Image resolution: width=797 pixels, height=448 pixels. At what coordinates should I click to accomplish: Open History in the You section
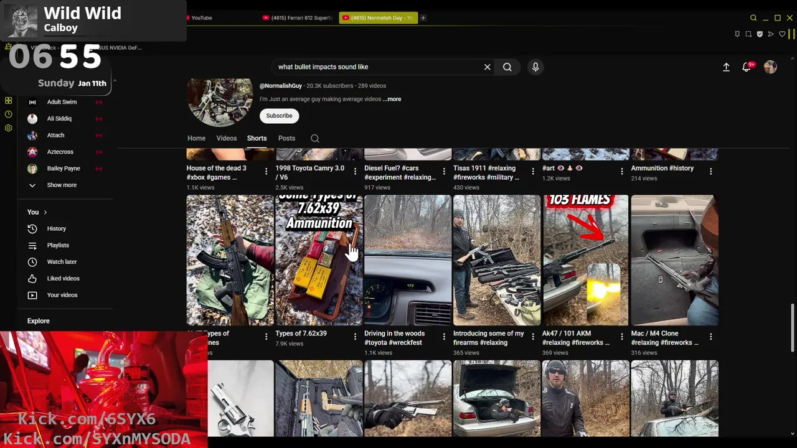tap(56, 228)
